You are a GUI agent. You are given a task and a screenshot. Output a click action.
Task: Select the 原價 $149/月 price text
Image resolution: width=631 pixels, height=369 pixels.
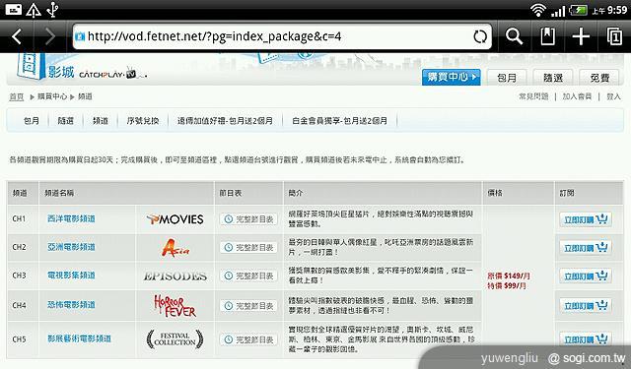click(x=509, y=276)
